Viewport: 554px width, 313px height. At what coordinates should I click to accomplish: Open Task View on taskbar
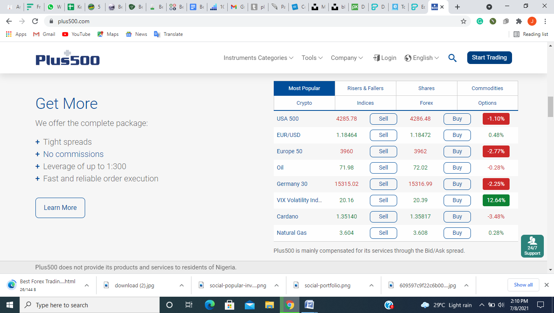(189, 305)
